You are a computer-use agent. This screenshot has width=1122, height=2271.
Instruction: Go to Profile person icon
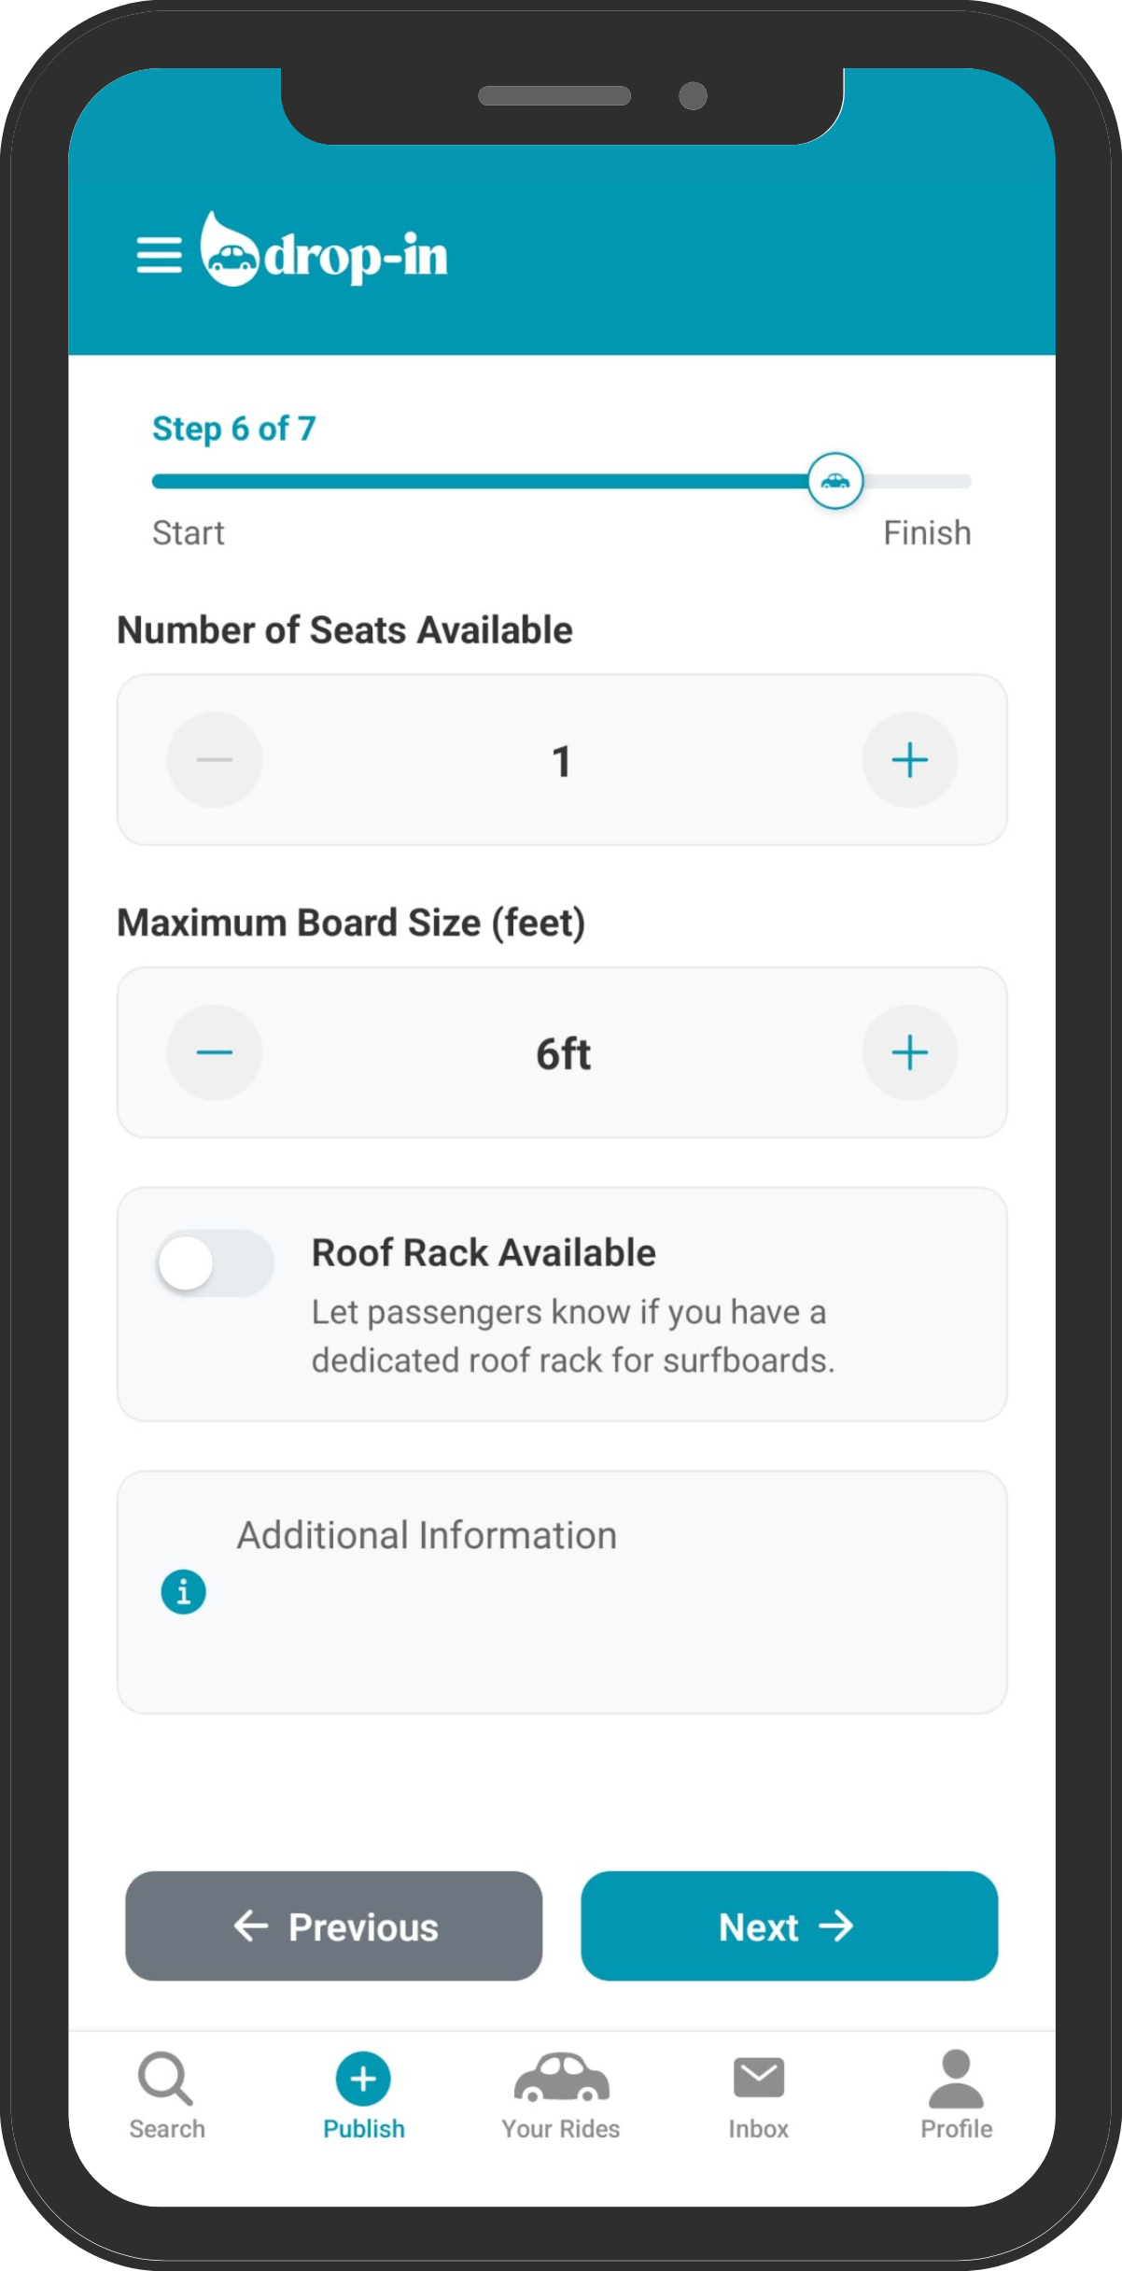coord(956,2079)
